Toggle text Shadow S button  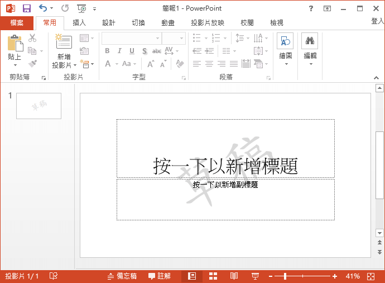coord(145,51)
